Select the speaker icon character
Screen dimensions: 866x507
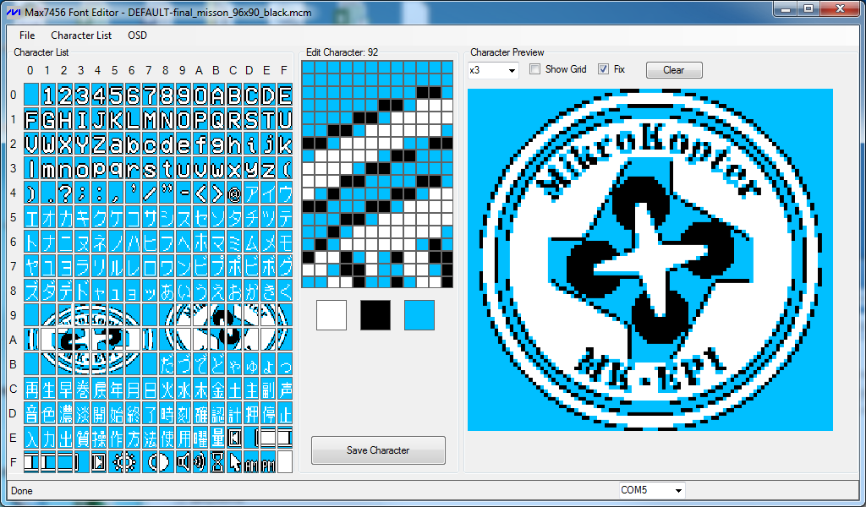[184, 462]
